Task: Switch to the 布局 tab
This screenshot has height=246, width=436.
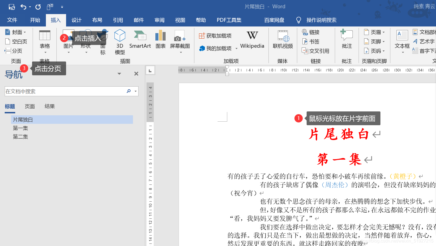Action: [x=97, y=20]
